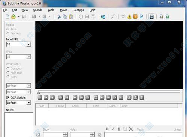Open the Default dropdown below OCR Scripts
Screen dimensions: 187x137
tap(29, 103)
